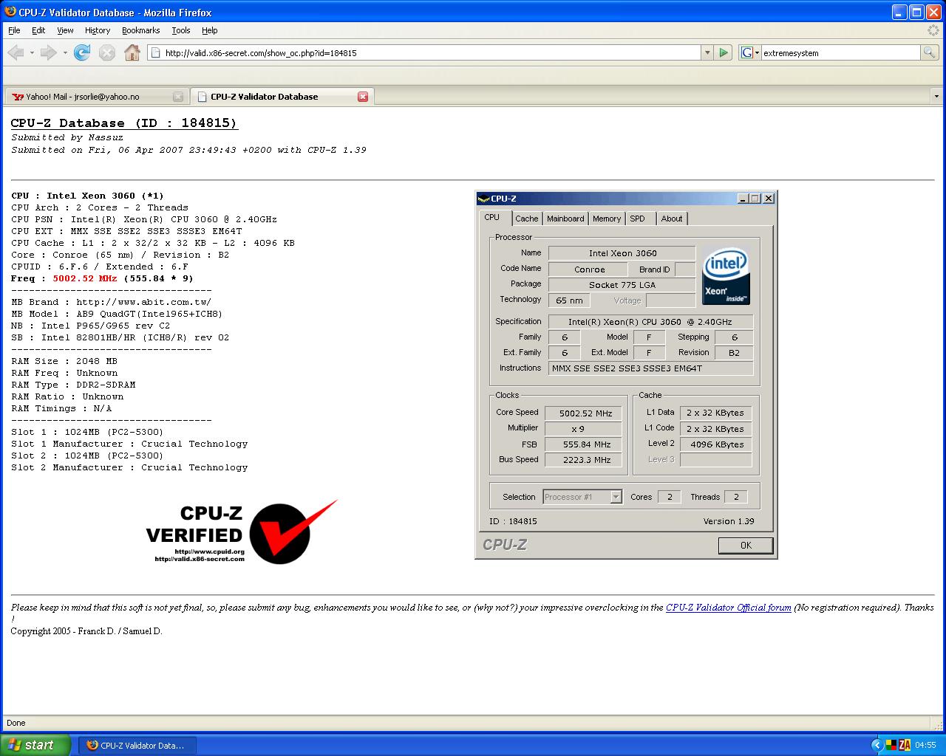Click the Socket 775 LGA package field
The width and height of the screenshot is (946, 756).
click(622, 284)
